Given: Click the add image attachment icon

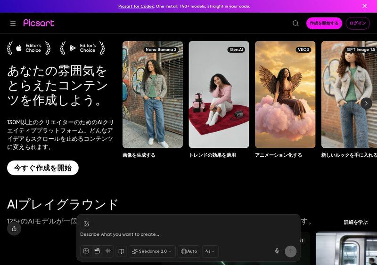Looking at the screenshot, I should (x=86, y=224).
